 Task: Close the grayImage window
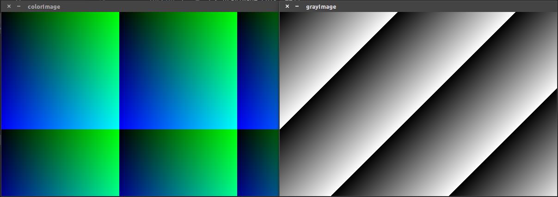(287, 6)
